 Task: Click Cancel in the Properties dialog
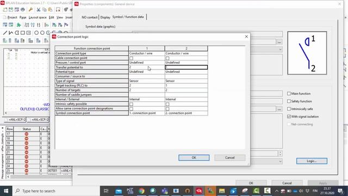click(x=287, y=183)
